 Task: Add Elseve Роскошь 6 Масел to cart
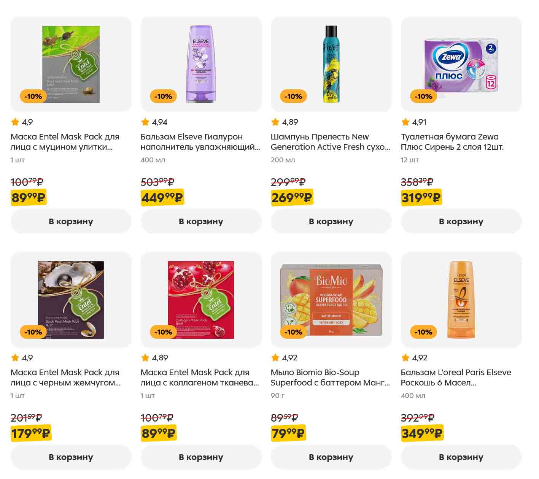461,457
